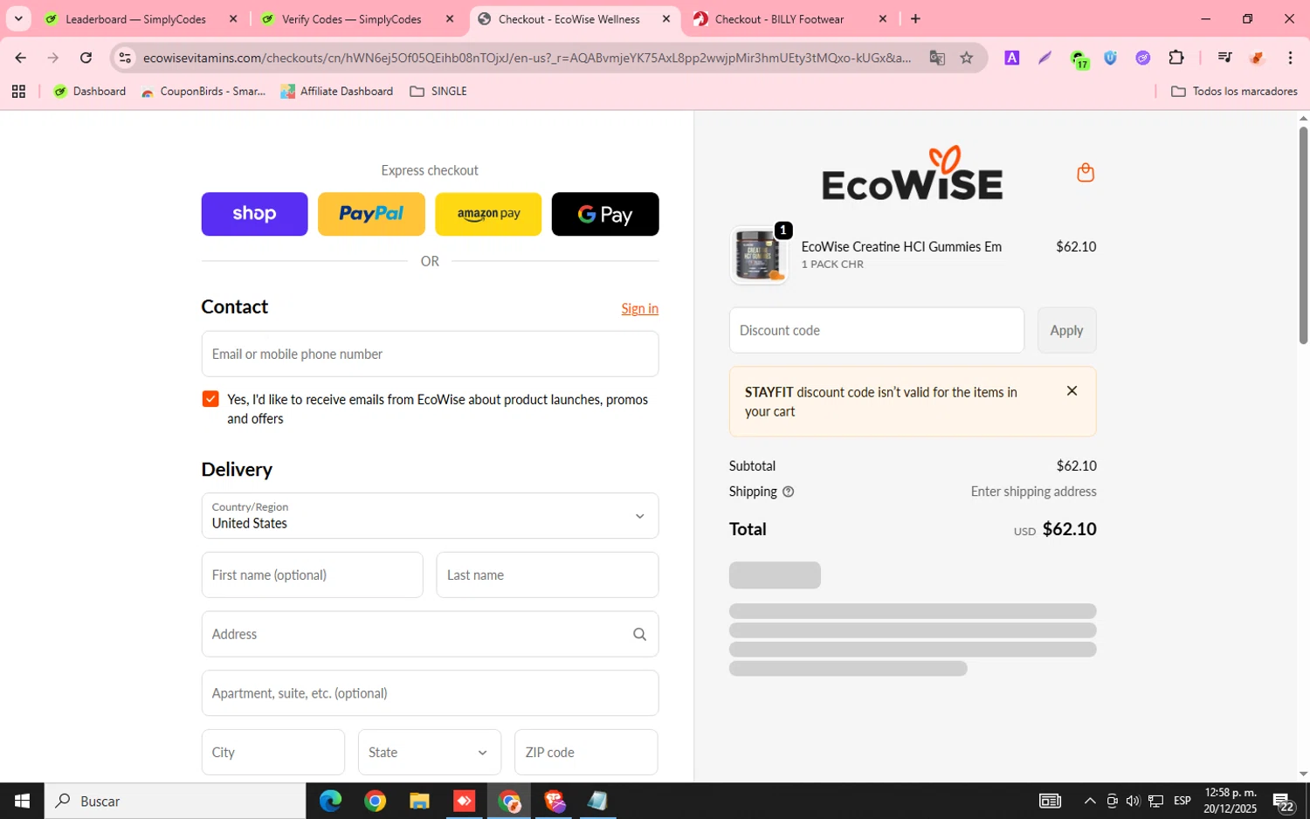Open the apps grid in bookmarks bar
1310x819 pixels.
pyautogui.click(x=18, y=91)
